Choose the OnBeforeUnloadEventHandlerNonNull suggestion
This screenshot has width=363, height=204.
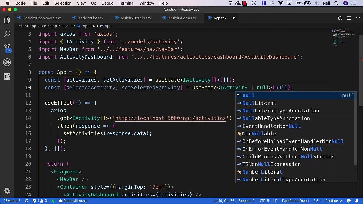coord(295,141)
